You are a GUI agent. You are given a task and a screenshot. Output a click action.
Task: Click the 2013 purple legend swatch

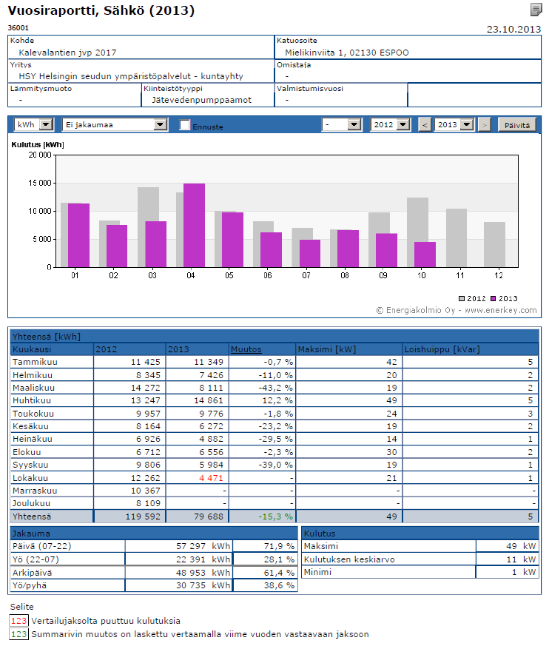click(x=493, y=299)
